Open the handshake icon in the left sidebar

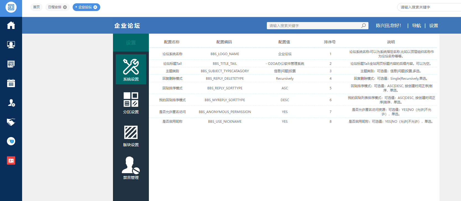(11, 122)
